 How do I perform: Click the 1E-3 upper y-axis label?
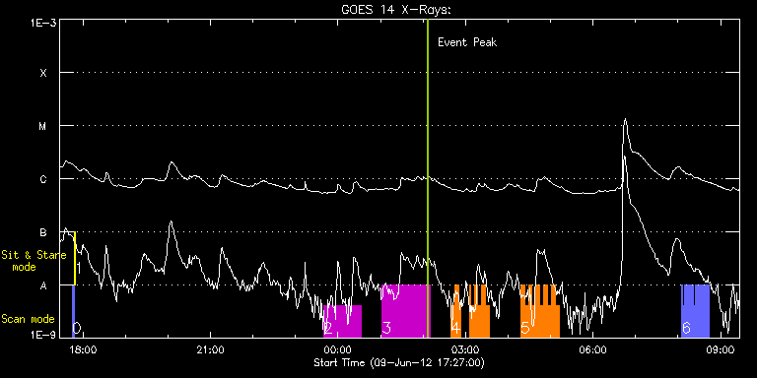point(43,22)
